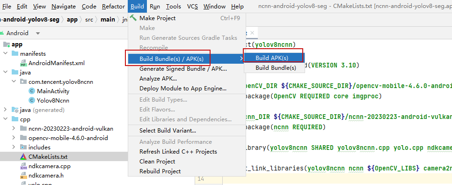The width and height of the screenshot is (452, 185).
Task: Choose Rebuild Project
Action: [187, 171]
